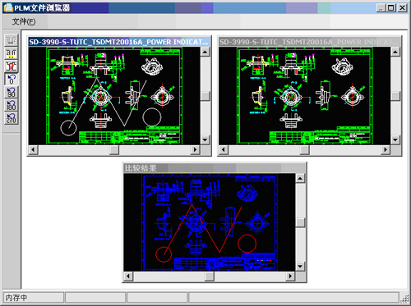Click the left drawing's horizontal scrollbar thumb

click(x=114, y=149)
